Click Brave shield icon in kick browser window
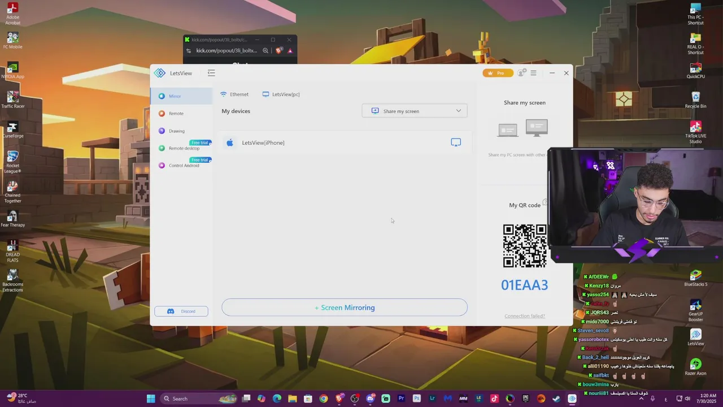Image resolution: width=723 pixels, height=407 pixels. (x=278, y=51)
